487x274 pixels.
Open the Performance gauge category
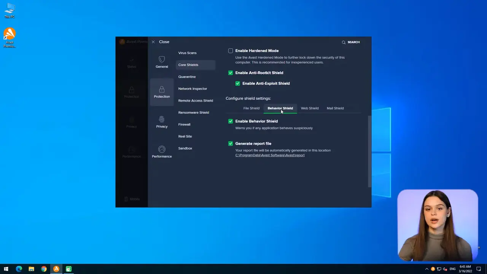pos(162,151)
